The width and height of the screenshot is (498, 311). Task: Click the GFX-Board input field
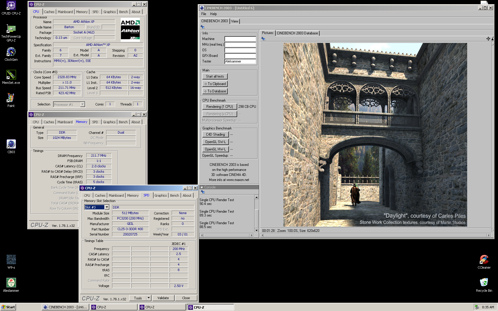240,56
